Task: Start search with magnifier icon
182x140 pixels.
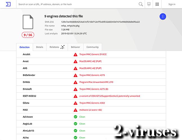Action: (x=141, y=4)
